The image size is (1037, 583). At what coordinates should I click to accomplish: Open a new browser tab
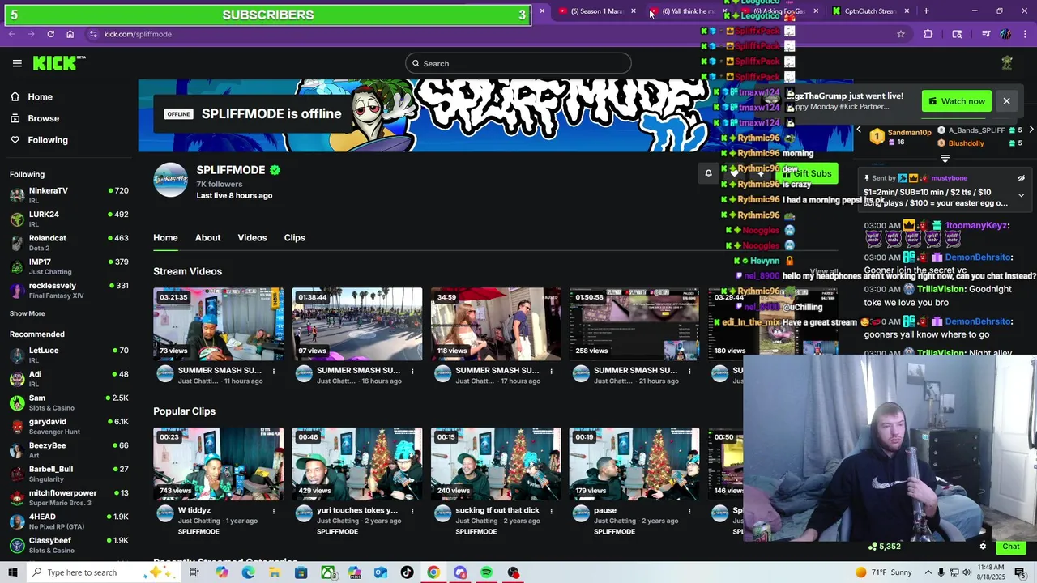[926, 11]
